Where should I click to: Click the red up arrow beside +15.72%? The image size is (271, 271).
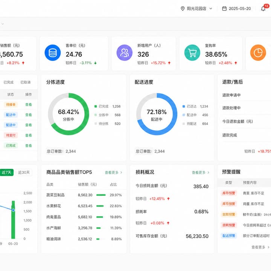point(169,63)
